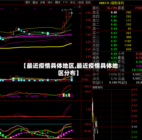Click the 流通 value 5.58亿

(x=137, y=78)
